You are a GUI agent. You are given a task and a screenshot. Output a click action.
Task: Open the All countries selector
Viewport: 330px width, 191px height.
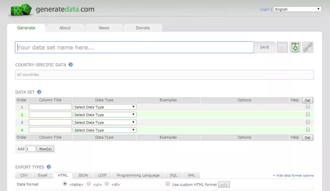click(x=165, y=75)
